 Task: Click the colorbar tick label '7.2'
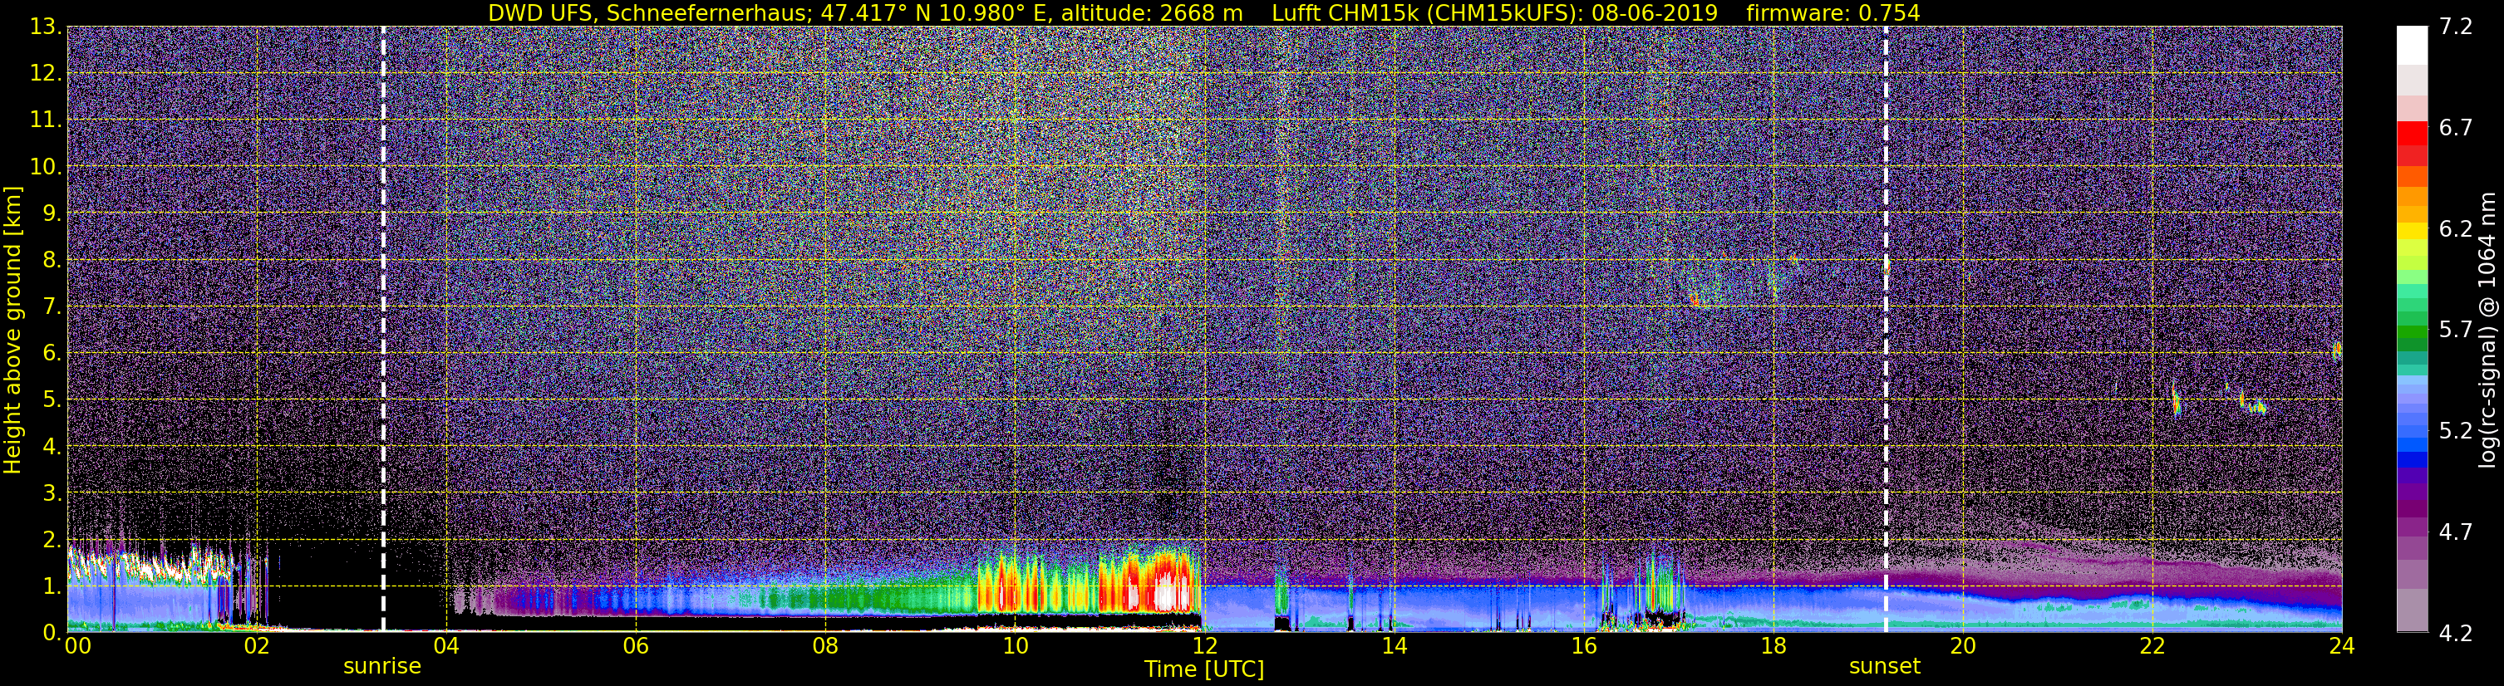[x=2456, y=27]
